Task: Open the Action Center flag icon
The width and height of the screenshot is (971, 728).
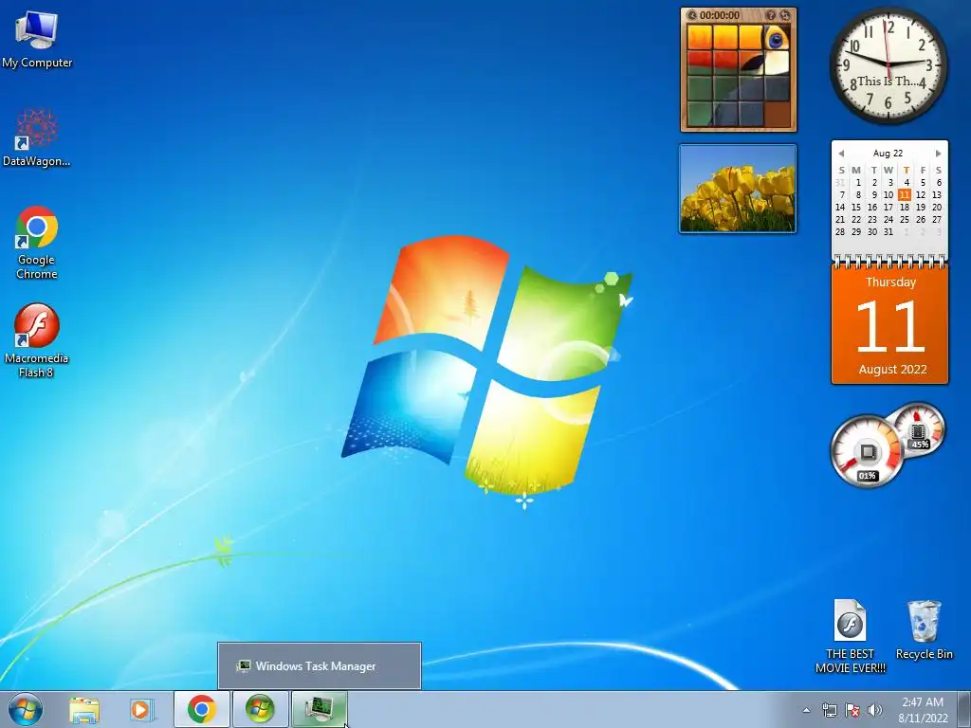Action: pyautogui.click(x=852, y=710)
